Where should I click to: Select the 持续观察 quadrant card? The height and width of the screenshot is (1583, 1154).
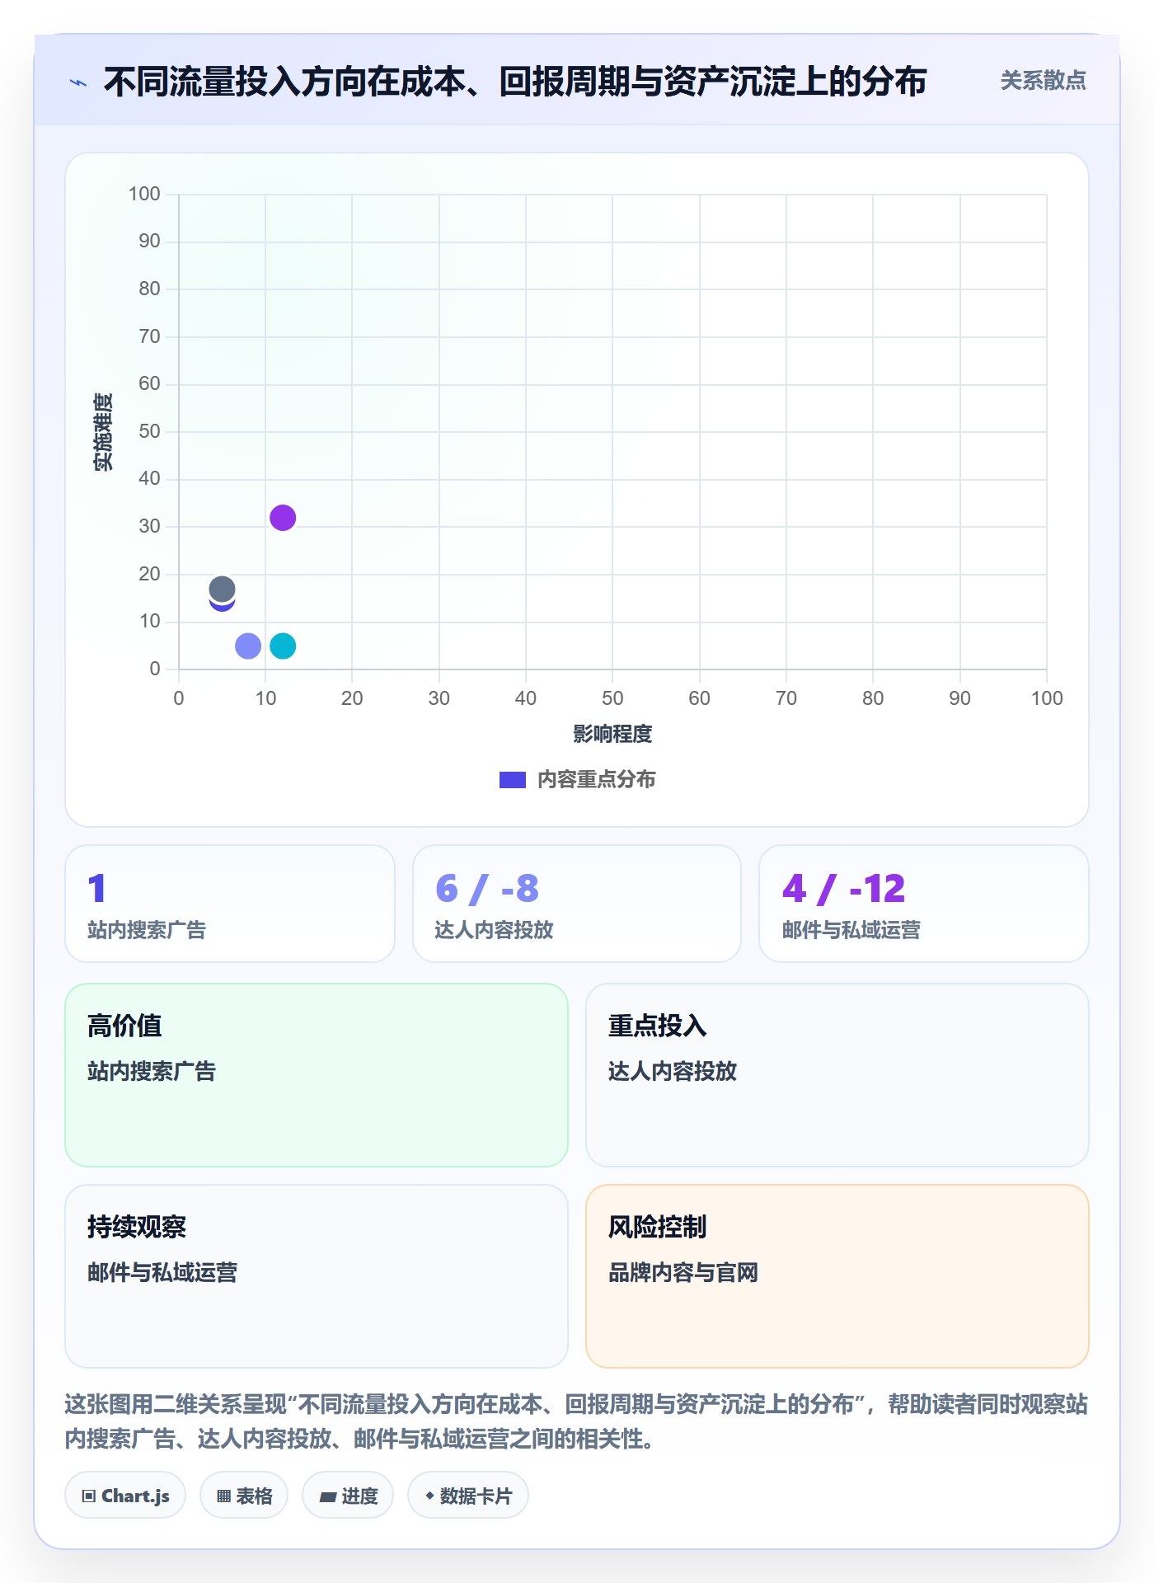point(317,1276)
